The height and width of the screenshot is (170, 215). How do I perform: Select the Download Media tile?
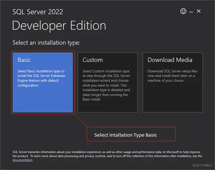pyautogui.click(x=173, y=82)
